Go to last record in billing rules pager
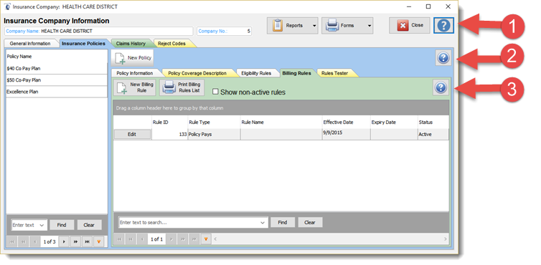The image size is (541, 265). click(194, 238)
